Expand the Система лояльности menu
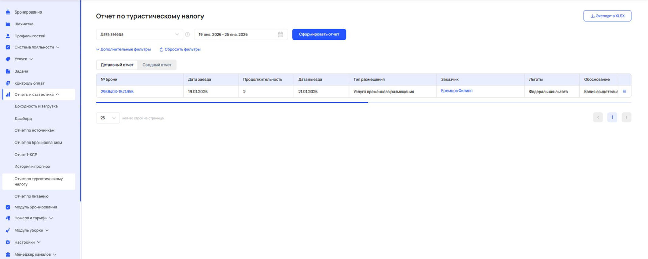The image size is (648, 259). pyautogui.click(x=58, y=47)
